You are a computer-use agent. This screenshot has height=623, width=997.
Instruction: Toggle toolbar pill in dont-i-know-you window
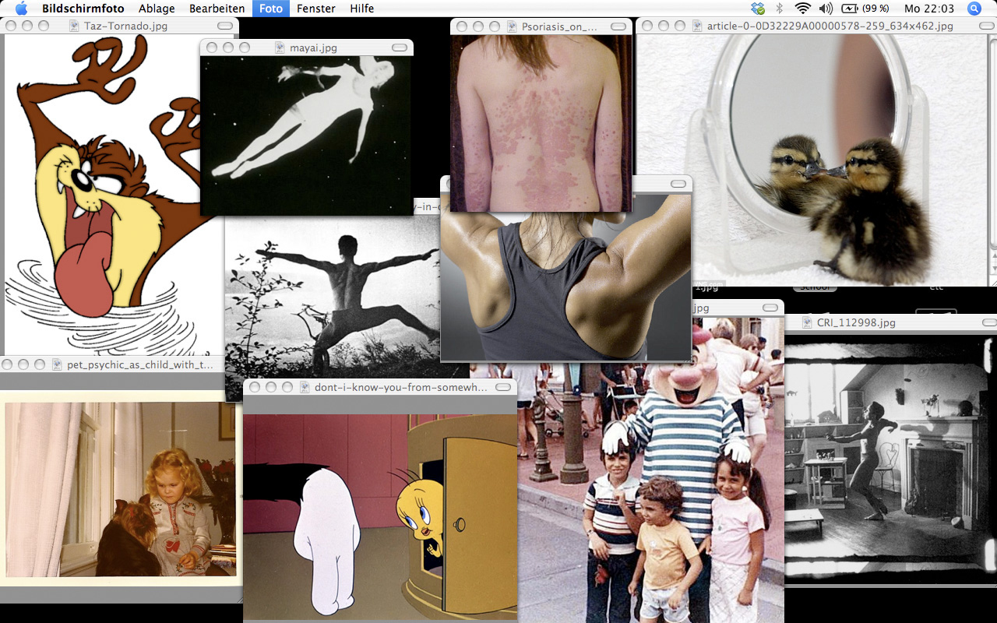[504, 386]
